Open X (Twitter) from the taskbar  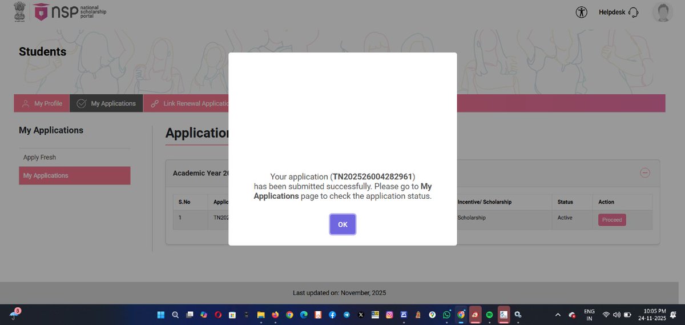(361, 315)
